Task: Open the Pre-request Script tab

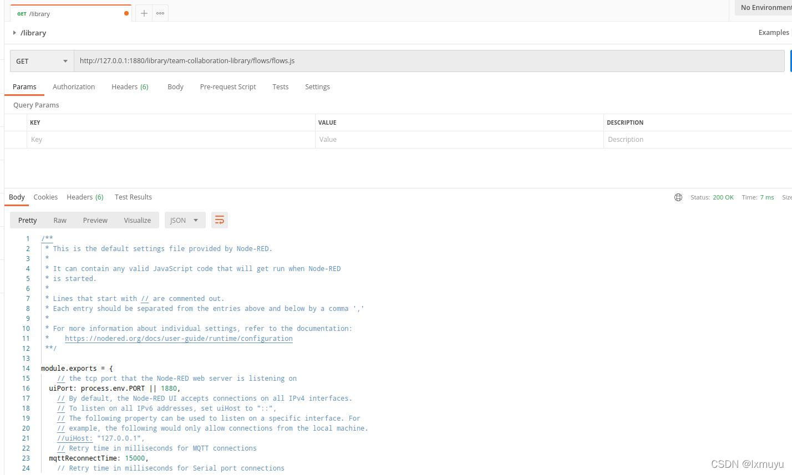Action: tap(228, 87)
